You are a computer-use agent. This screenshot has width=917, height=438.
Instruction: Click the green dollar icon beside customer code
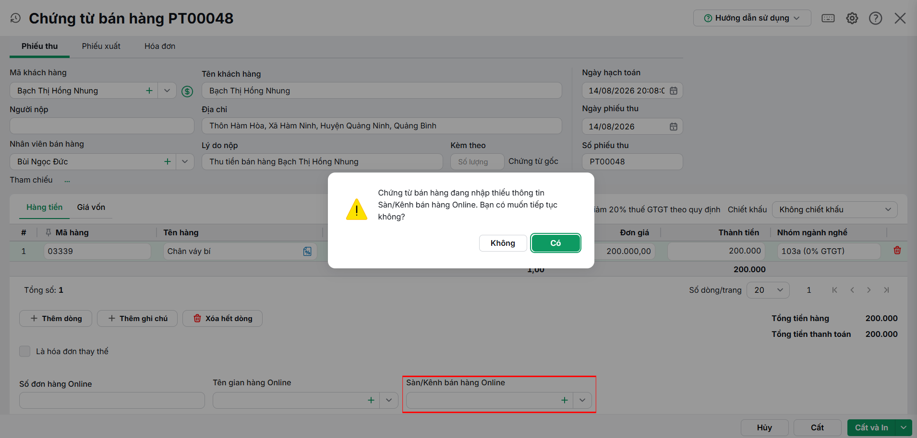point(187,92)
